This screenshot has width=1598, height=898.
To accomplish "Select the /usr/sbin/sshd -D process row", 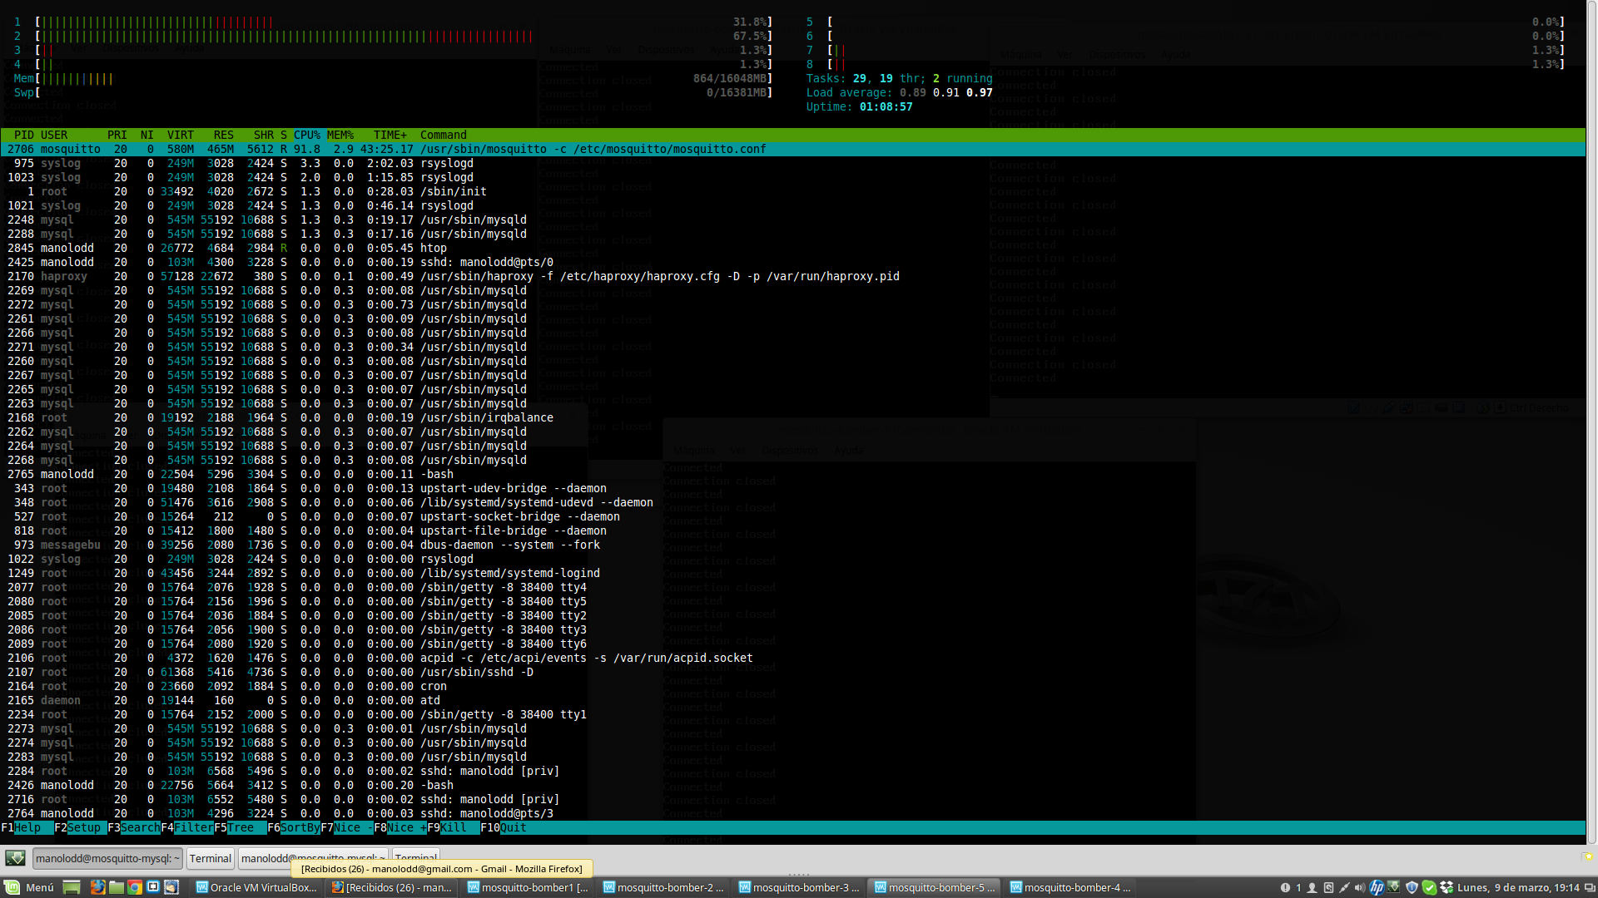I will [792, 672].
